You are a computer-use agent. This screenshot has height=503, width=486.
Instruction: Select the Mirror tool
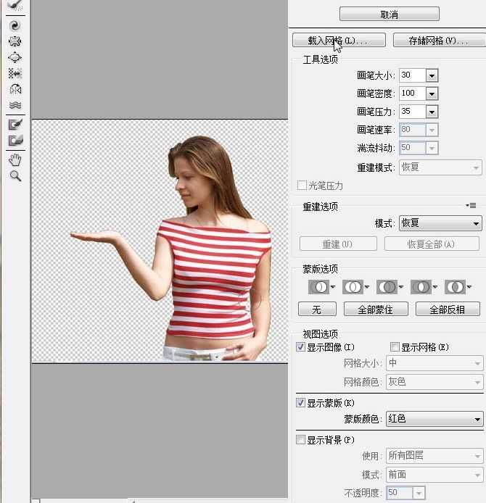click(15, 89)
